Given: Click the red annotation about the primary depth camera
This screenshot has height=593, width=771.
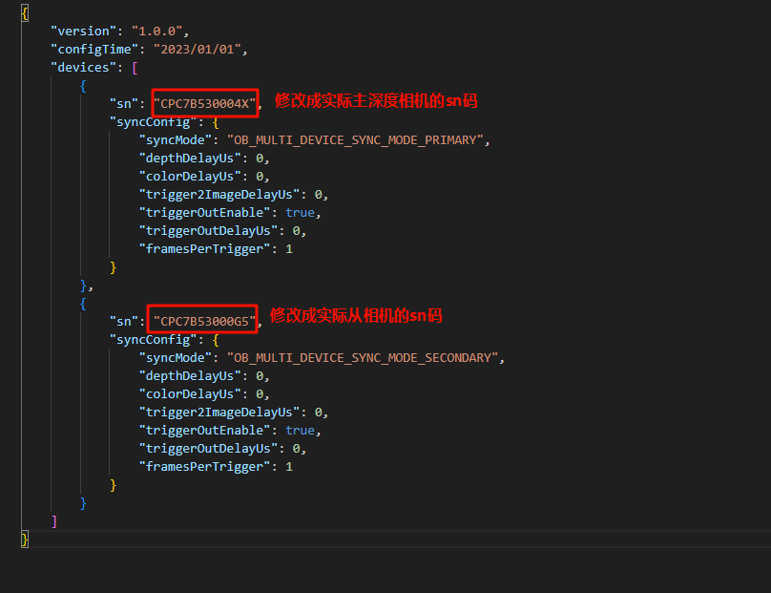Looking at the screenshot, I should click(375, 100).
